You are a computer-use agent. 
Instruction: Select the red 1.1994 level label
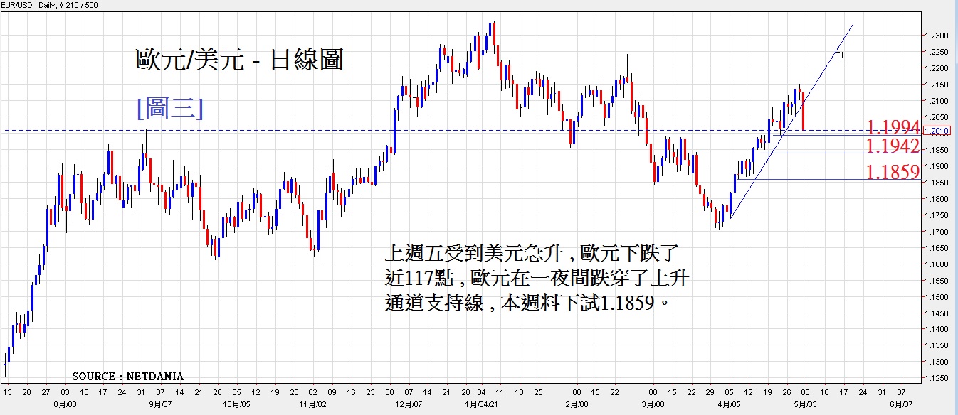click(893, 127)
